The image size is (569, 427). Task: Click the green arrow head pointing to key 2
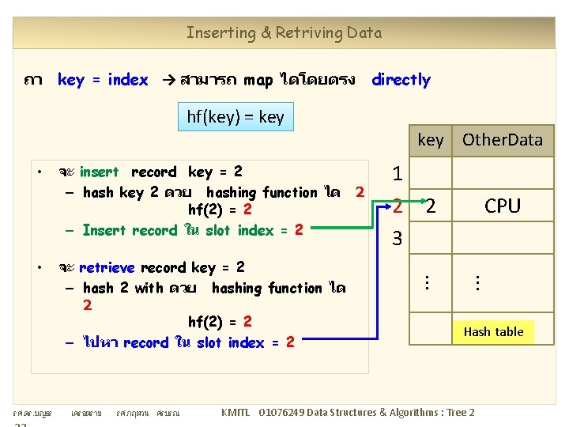click(x=423, y=200)
